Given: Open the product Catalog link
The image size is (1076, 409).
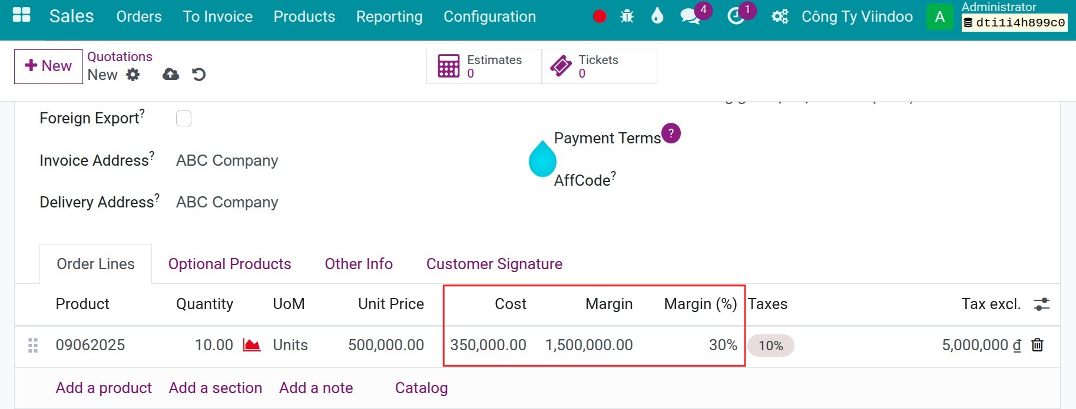Looking at the screenshot, I should click(x=422, y=388).
